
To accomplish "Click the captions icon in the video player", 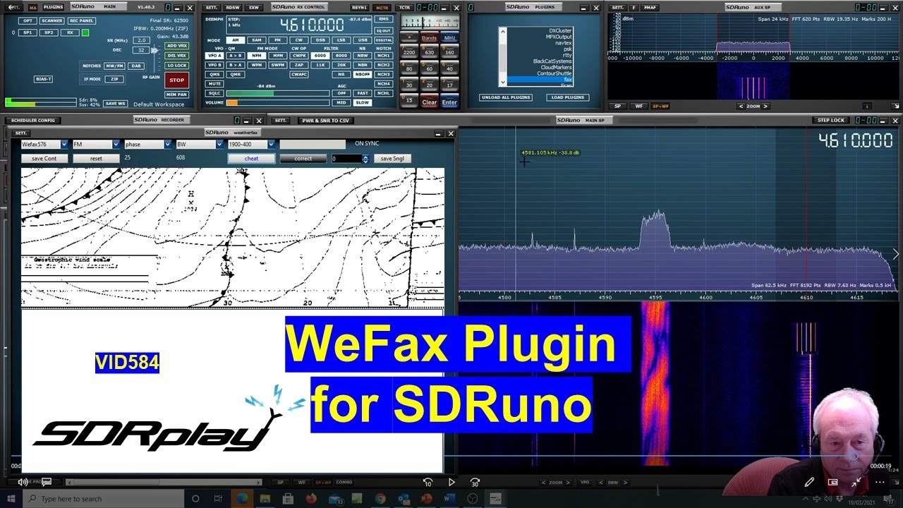I will (47, 483).
